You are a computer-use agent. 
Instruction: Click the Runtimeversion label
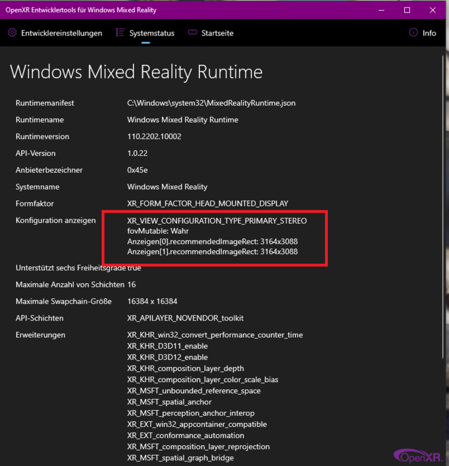pyautogui.click(x=42, y=137)
